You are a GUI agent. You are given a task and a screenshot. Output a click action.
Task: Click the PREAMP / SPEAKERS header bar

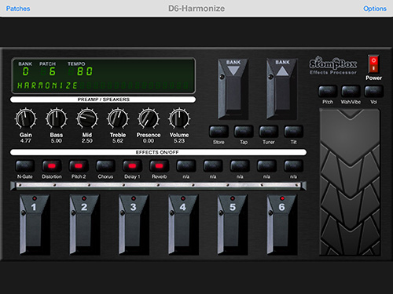103,100
